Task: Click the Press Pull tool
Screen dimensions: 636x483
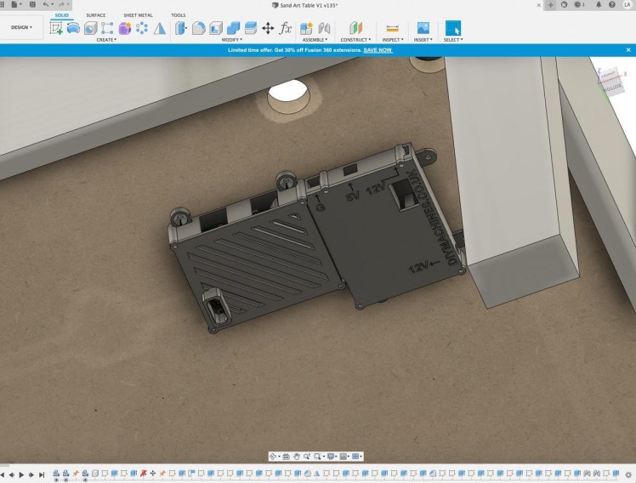Action: 181,28
